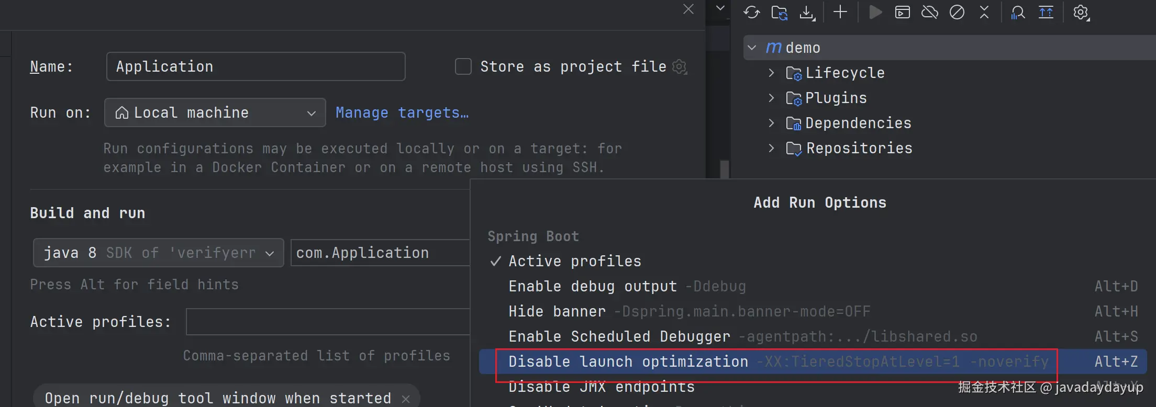Click Collapse All icon in Maven toolbar

(984, 12)
